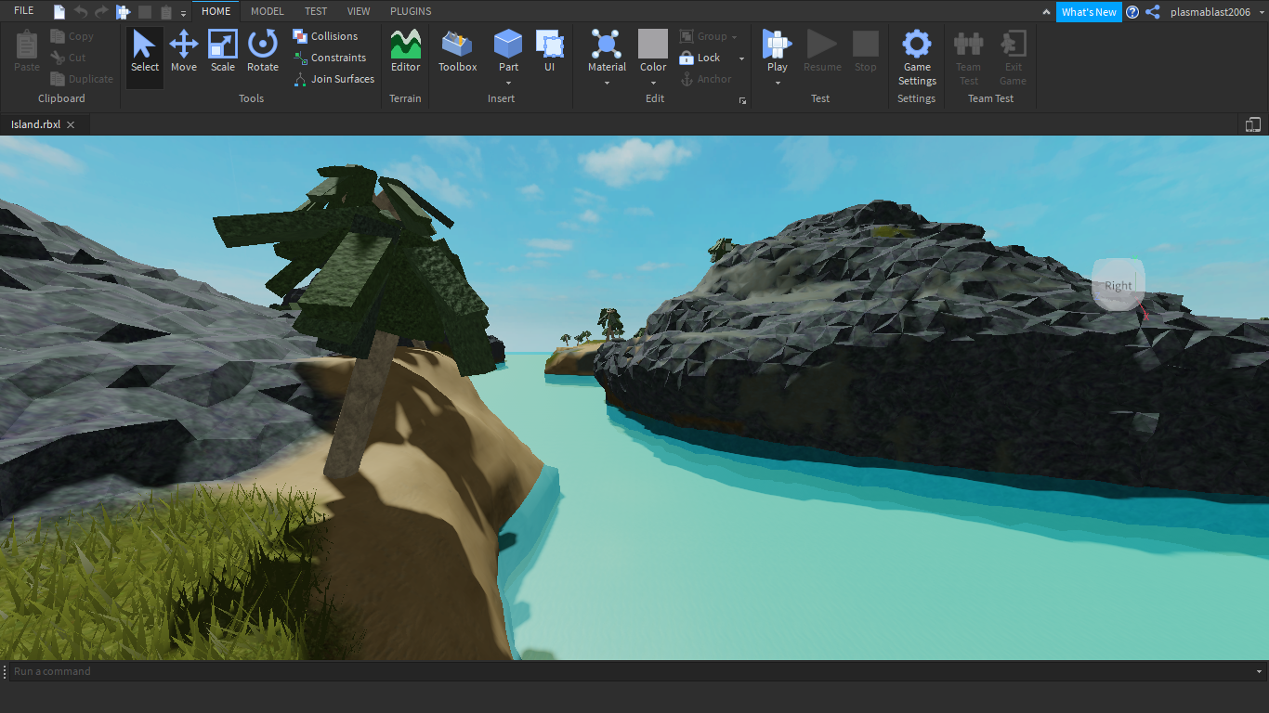Click the Copy button
Viewport: 1269px width, 713px height.
tap(72, 36)
